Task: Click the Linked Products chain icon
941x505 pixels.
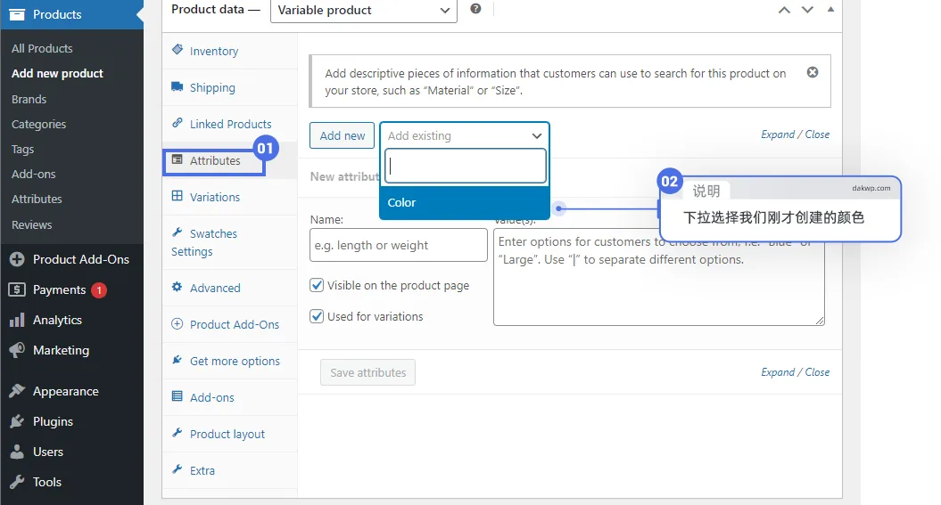Action: (177, 123)
